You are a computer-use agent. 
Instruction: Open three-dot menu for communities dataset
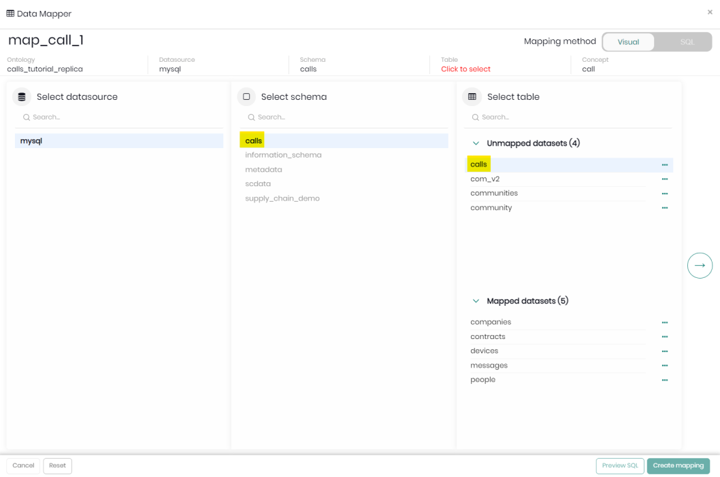[x=664, y=194]
